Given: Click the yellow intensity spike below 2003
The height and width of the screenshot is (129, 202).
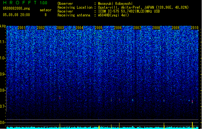Looking at the screenshot, I should pyautogui.click(x=60, y=126).
